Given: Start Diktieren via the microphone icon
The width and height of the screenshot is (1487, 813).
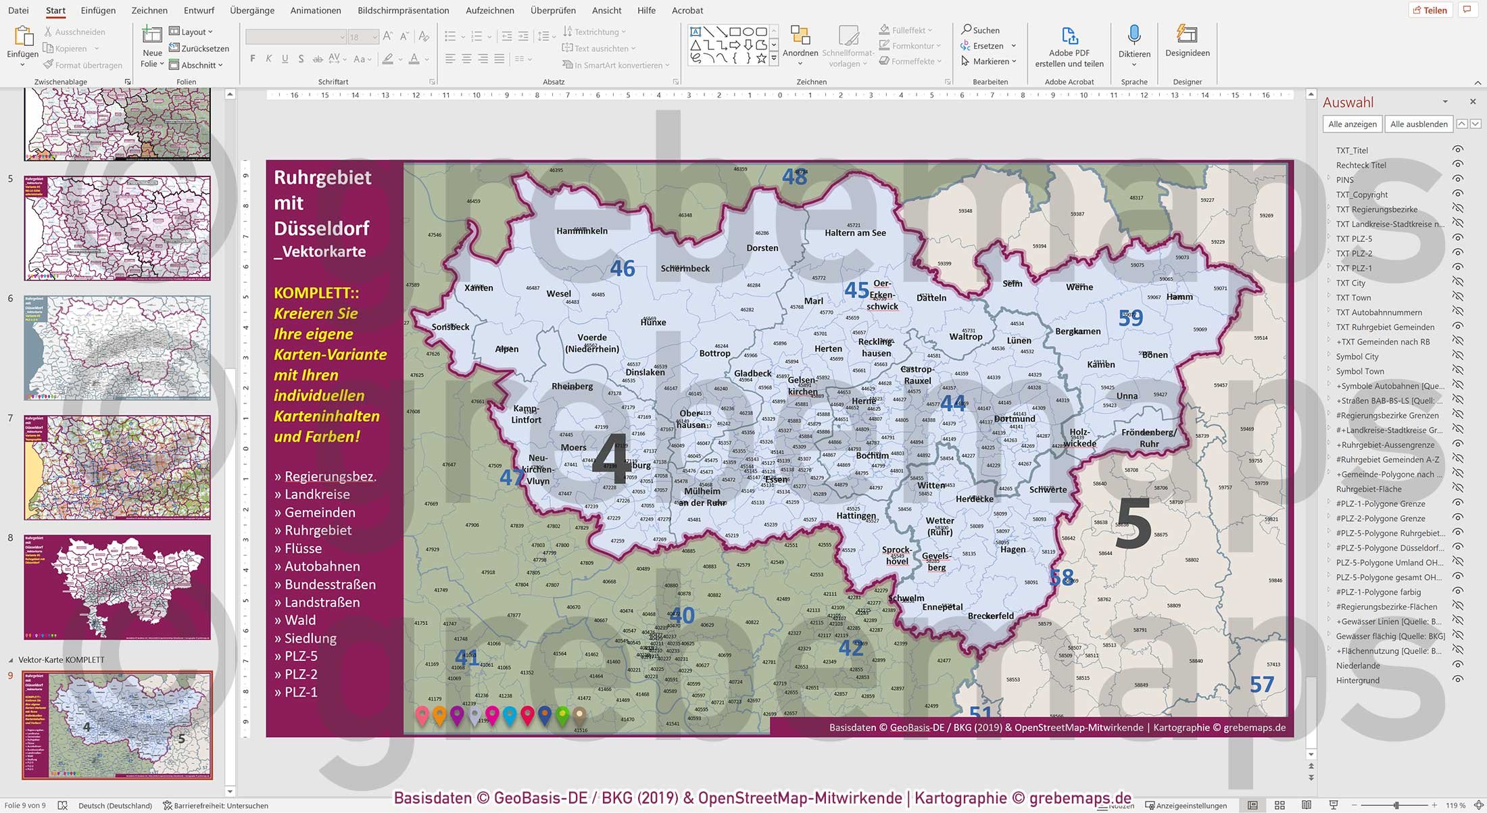Looking at the screenshot, I should pyautogui.click(x=1134, y=35).
